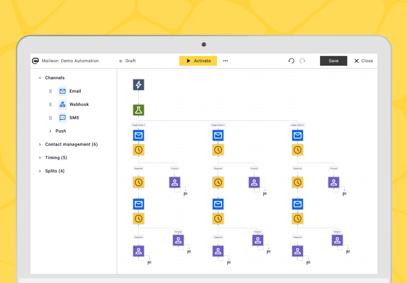Select contact node under lower Response, Trigger Demo 3 branch
The height and width of the screenshot is (283, 407).
297,251
